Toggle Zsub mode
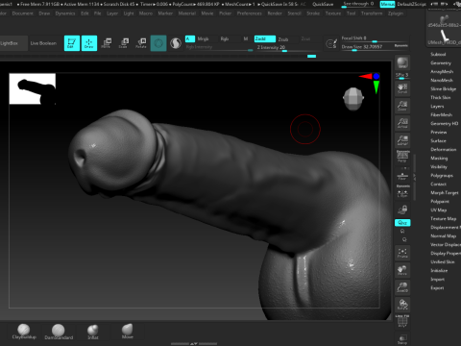The height and width of the screenshot is (346, 461). click(x=283, y=39)
